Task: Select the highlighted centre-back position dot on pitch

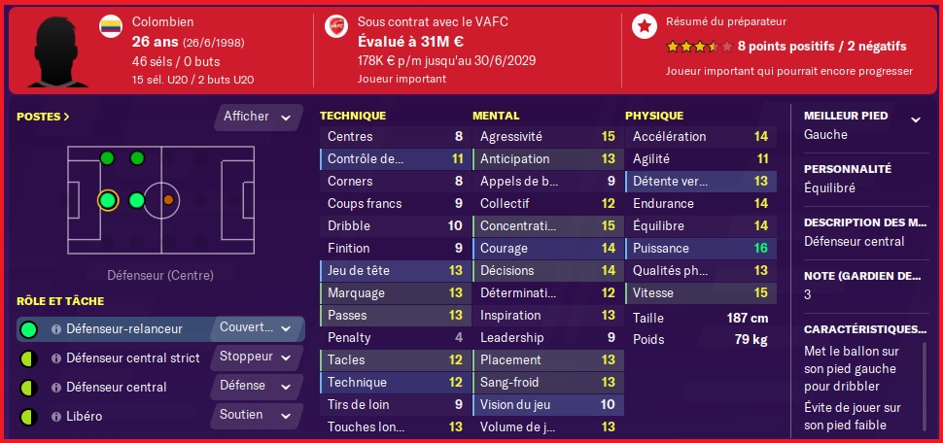Action: pos(107,200)
